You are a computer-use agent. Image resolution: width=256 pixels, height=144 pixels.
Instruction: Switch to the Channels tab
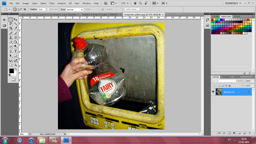coord(226,77)
